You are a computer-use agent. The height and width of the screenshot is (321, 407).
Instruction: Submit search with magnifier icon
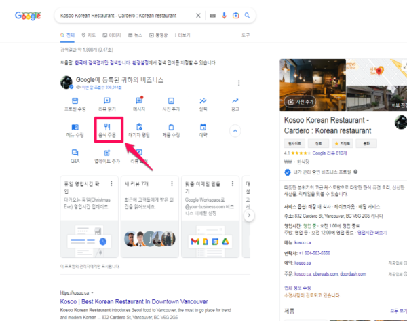247,16
